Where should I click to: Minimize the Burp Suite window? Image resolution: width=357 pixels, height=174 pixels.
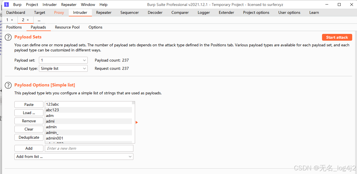tap(327, 5)
